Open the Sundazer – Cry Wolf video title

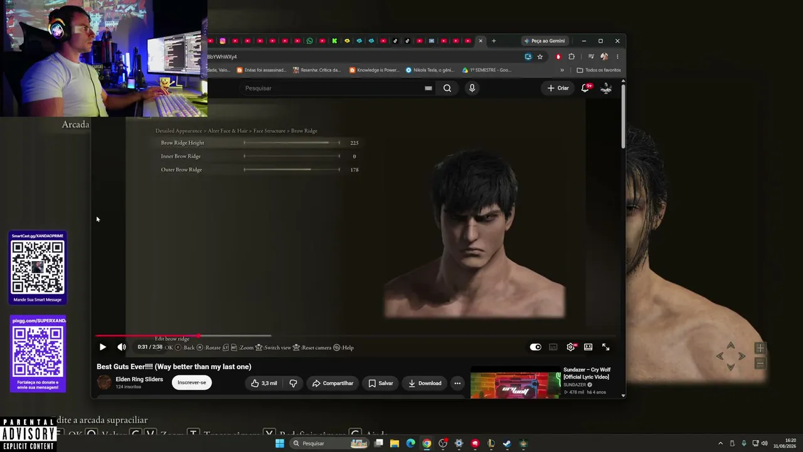pyautogui.click(x=587, y=373)
